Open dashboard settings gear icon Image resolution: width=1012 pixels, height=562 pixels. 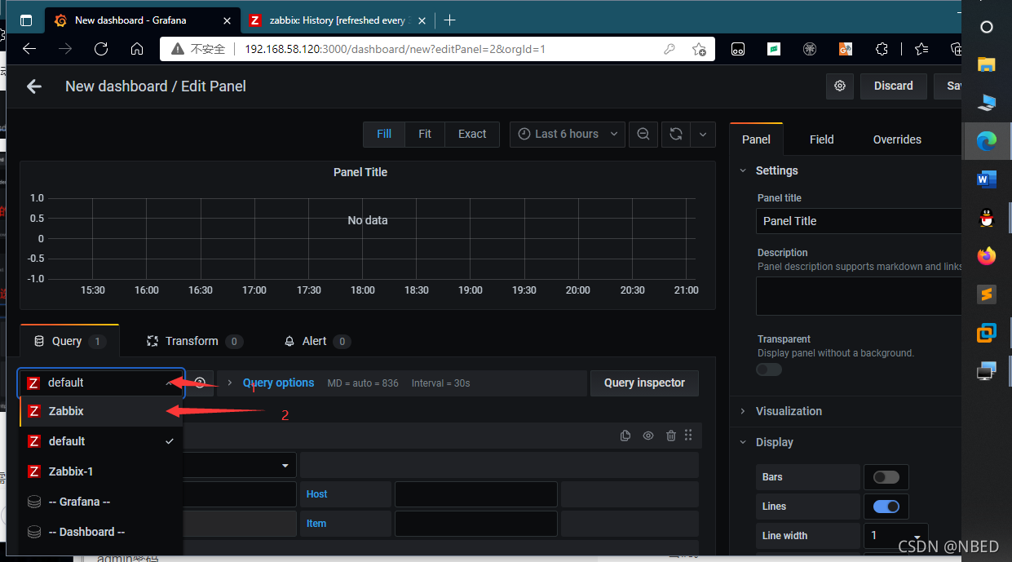(x=840, y=86)
